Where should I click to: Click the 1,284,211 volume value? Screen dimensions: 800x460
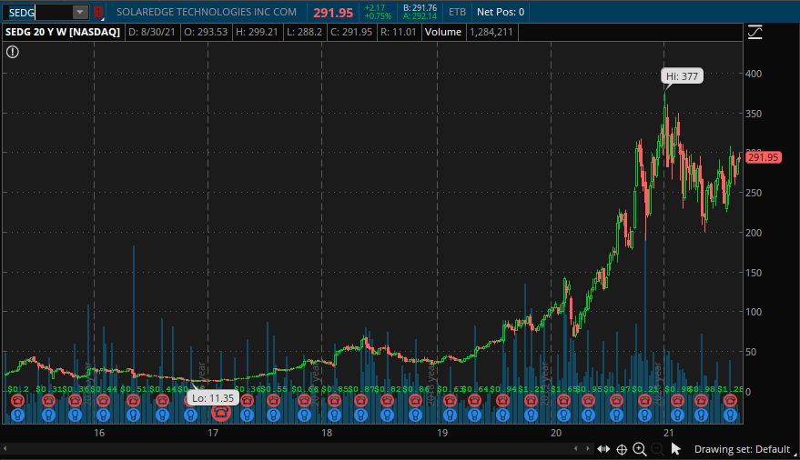click(491, 32)
